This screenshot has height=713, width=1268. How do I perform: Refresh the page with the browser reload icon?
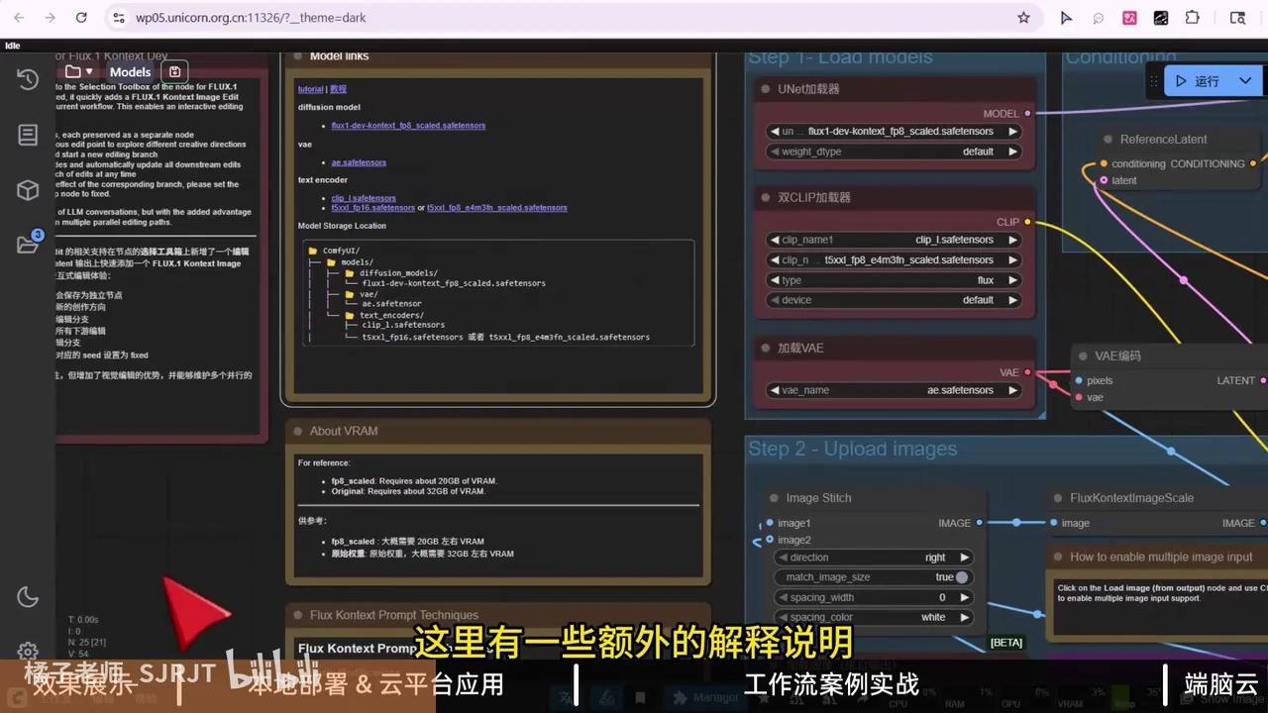(x=81, y=17)
